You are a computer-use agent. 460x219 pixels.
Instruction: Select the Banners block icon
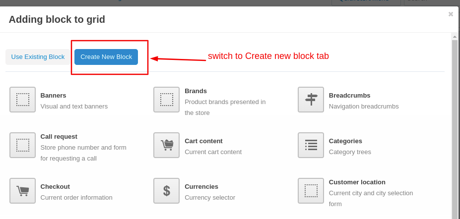pyautogui.click(x=22, y=100)
